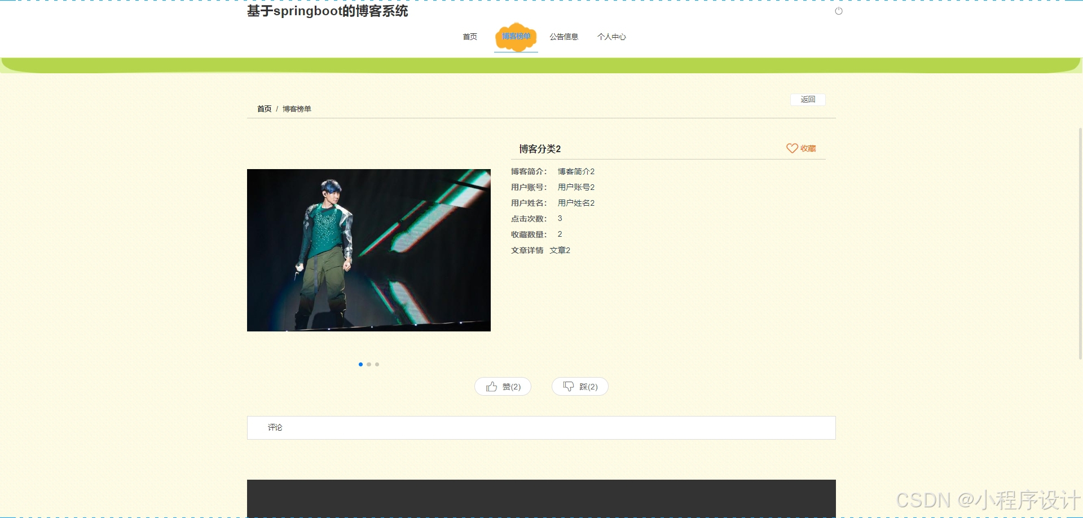Click the 博客分类2 heading
Viewport: 1083px width, 518px height.
[x=540, y=149]
